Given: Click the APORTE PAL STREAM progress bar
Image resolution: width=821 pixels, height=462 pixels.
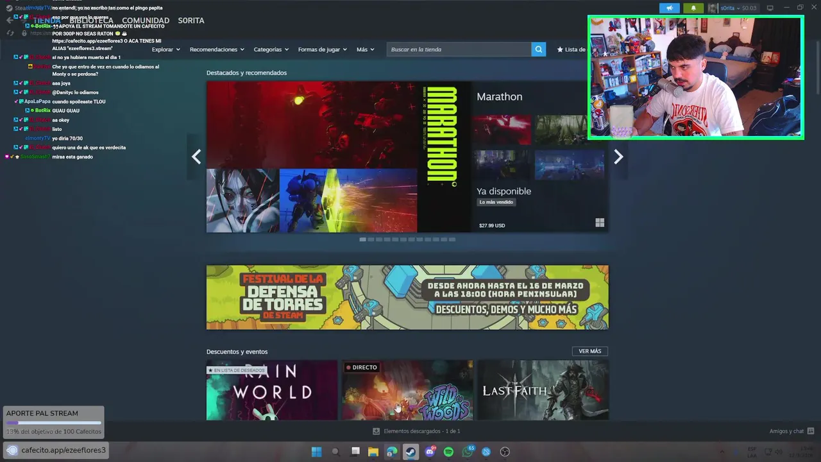Looking at the screenshot, I should [x=54, y=423].
